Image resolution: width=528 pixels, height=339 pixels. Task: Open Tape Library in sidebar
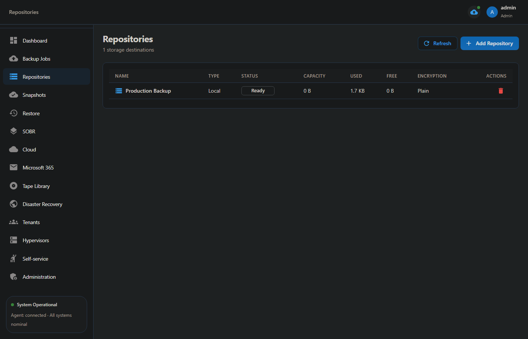46,186
